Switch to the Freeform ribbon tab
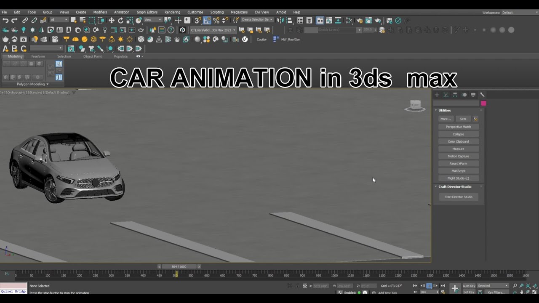 pyautogui.click(x=38, y=56)
